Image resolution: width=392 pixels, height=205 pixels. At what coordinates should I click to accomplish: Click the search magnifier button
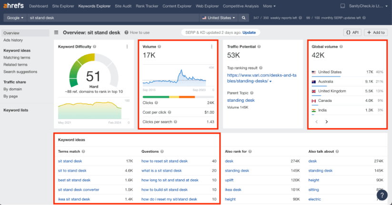(x=243, y=18)
